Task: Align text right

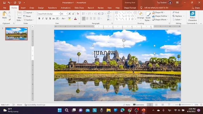Action: pyautogui.click(x=91, y=19)
